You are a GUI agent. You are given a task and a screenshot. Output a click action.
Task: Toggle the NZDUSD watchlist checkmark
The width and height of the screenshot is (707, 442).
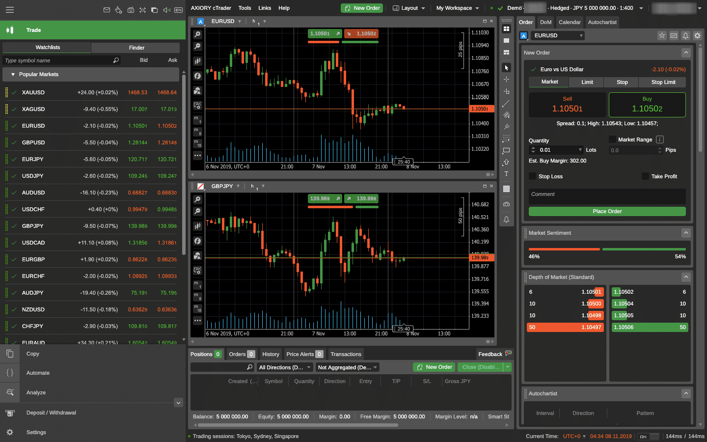(x=14, y=309)
